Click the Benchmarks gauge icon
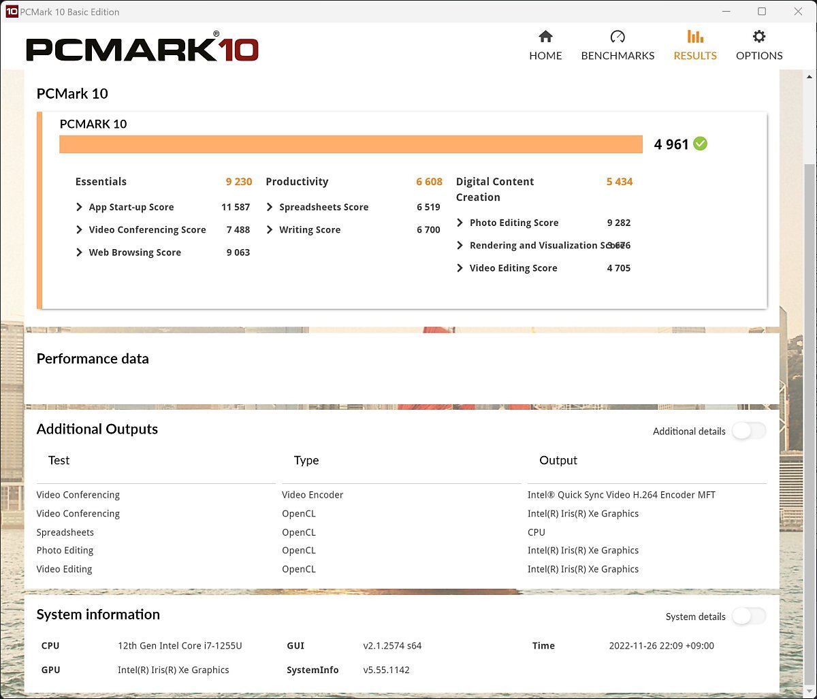Image resolution: width=817 pixels, height=699 pixels. pos(618,37)
